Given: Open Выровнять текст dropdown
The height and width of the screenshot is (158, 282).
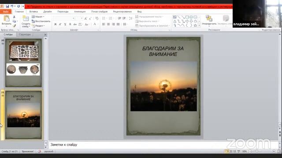Looking at the screenshot, I should click(x=147, y=21).
